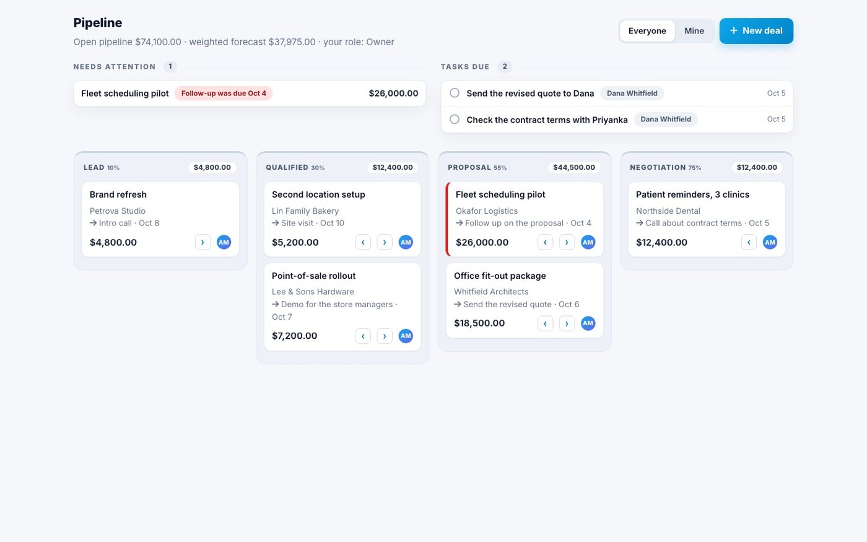Open the Office fit-out package deal
This screenshot has width=867, height=542.
coord(525,301)
